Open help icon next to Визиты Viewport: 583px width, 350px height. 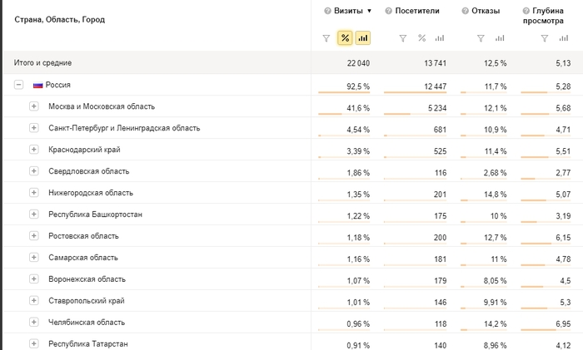click(x=326, y=11)
